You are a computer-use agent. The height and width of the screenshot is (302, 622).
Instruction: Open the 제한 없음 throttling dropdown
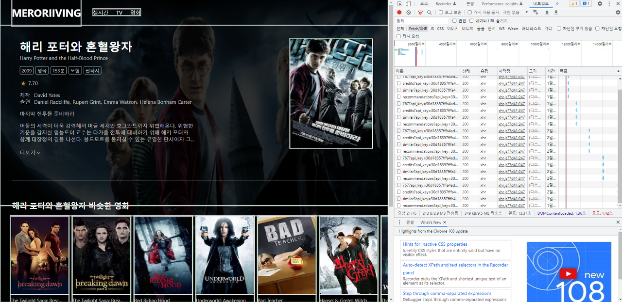click(516, 12)
